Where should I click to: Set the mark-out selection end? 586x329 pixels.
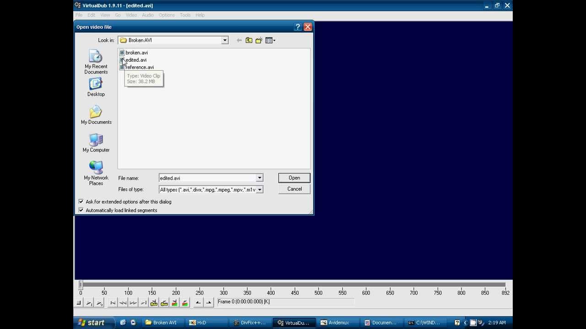(x=208, y=302)
